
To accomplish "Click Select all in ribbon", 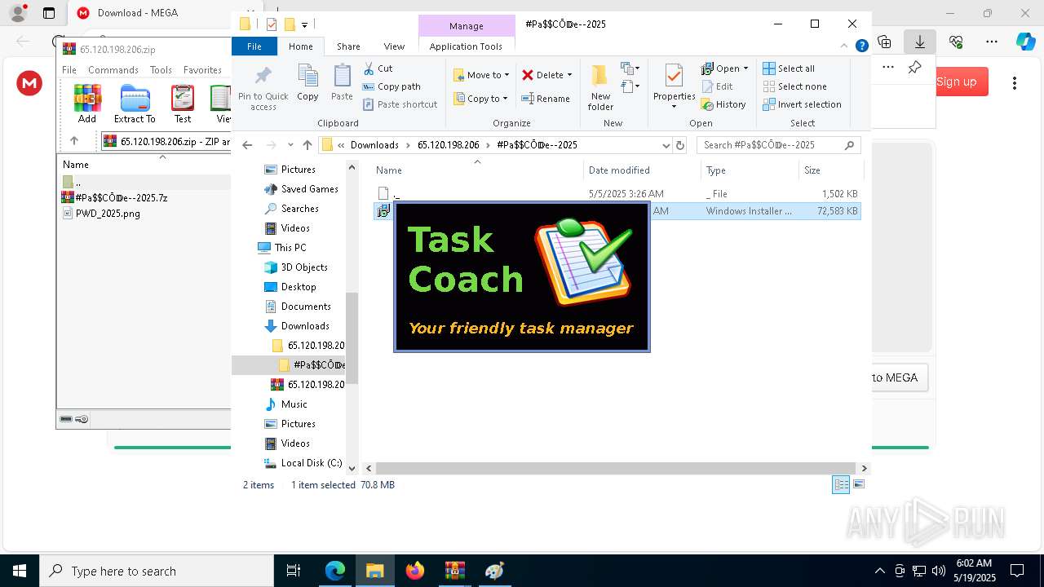I will pos(789,68).
